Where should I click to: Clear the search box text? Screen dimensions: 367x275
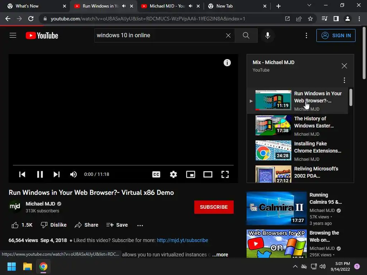tap(228, 35)
